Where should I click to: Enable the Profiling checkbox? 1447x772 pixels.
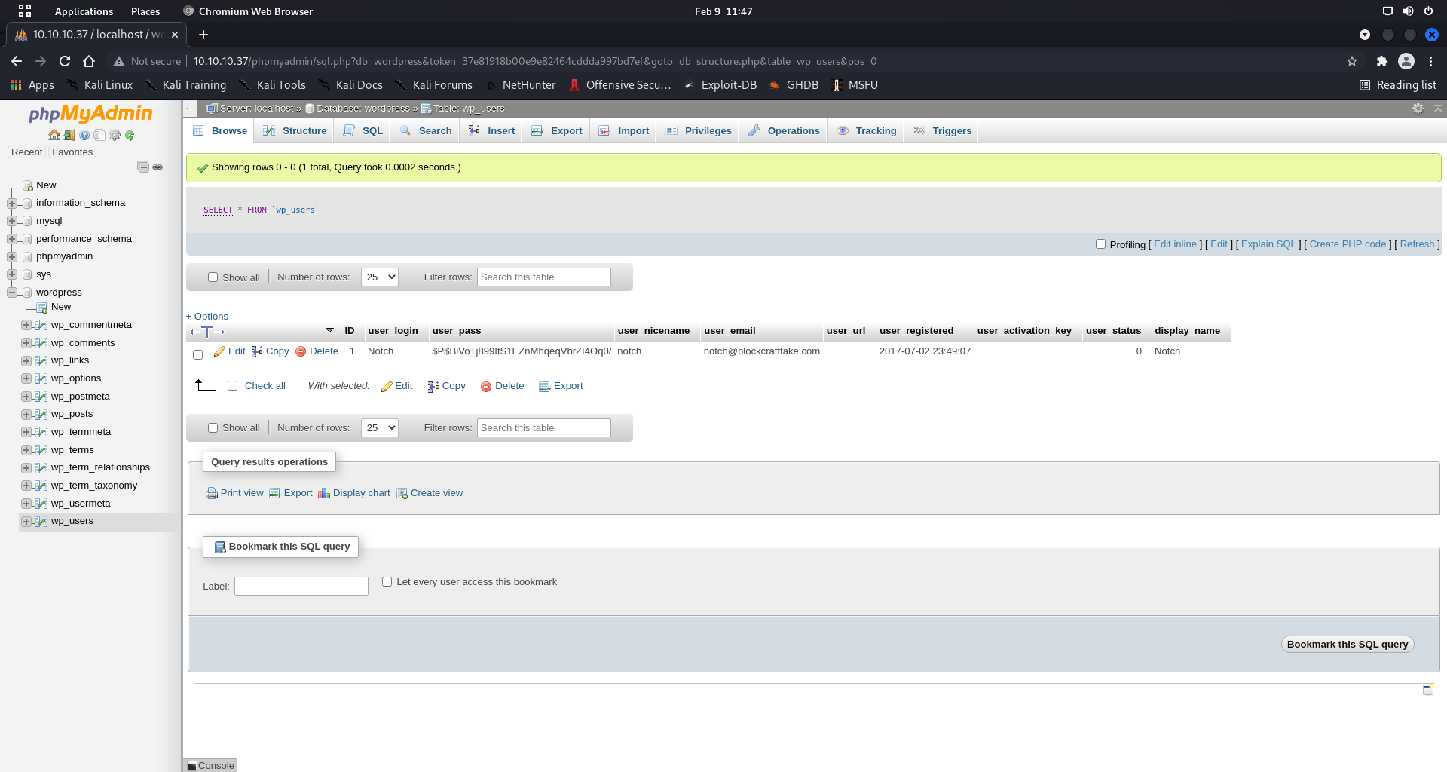(1100, 244)
